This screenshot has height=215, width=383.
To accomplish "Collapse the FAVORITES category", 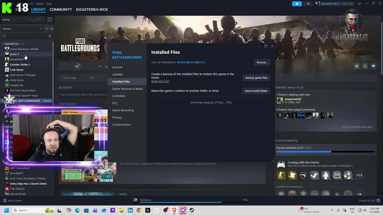I will pos(3,44).
